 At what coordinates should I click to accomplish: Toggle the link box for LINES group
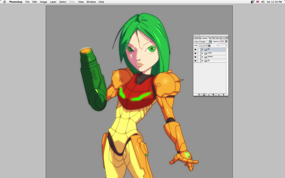199,53
